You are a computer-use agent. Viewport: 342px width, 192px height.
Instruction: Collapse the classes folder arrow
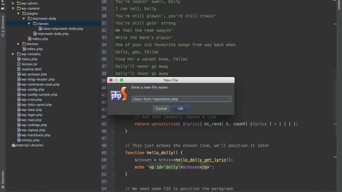click(29, 23)
